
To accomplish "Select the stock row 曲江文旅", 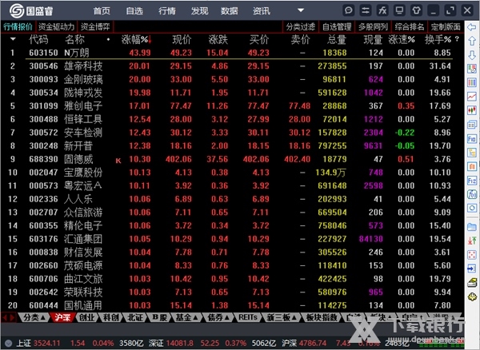I will click(x=231, y=279).
